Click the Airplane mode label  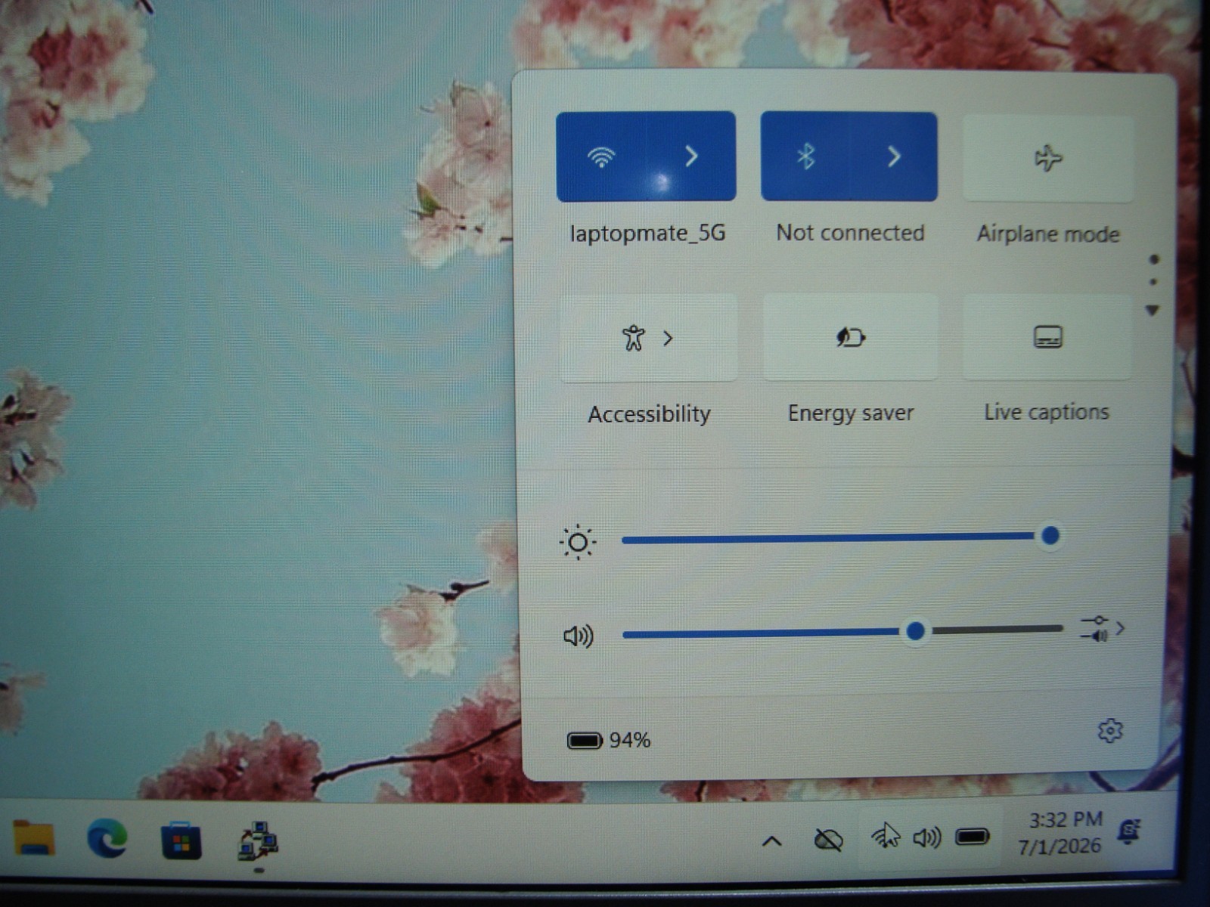pos(1048,234)
